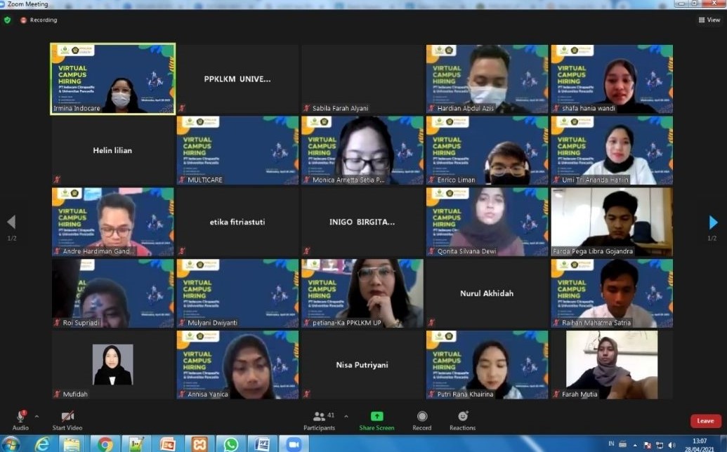Click the Zoom taskbar icon

click(293, 444)
